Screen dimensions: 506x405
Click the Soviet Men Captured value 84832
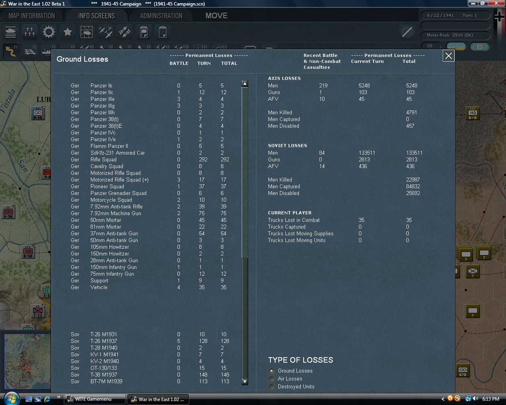pos(413,186)
